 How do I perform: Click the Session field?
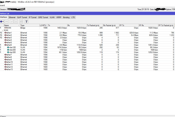[16, 9]
